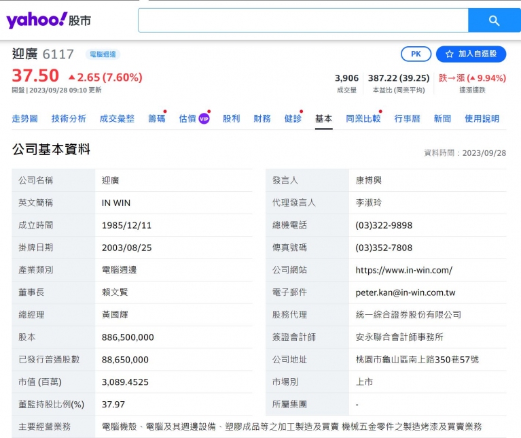Image resolution: width=521 pixels, height=438 pixels.
Task: Open the 行事曆 tab
Action: [407, 119]
